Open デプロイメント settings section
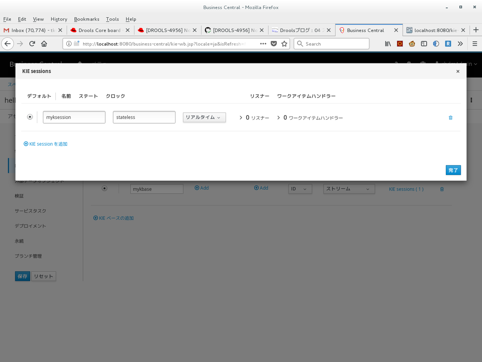The width and height of the screenshot is (482, 362). (31, 226)
